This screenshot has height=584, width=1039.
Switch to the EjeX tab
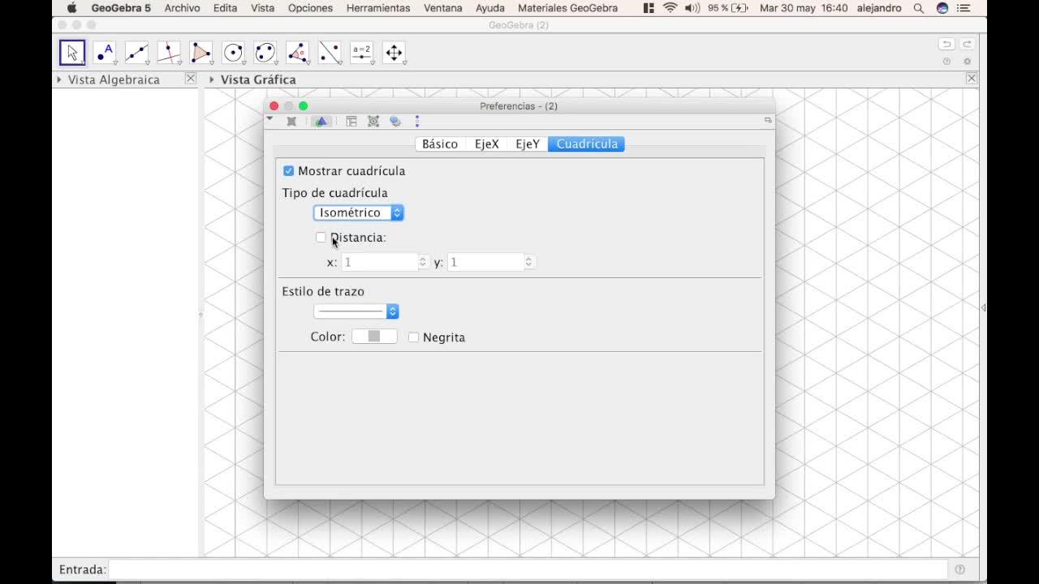(487, 144)
